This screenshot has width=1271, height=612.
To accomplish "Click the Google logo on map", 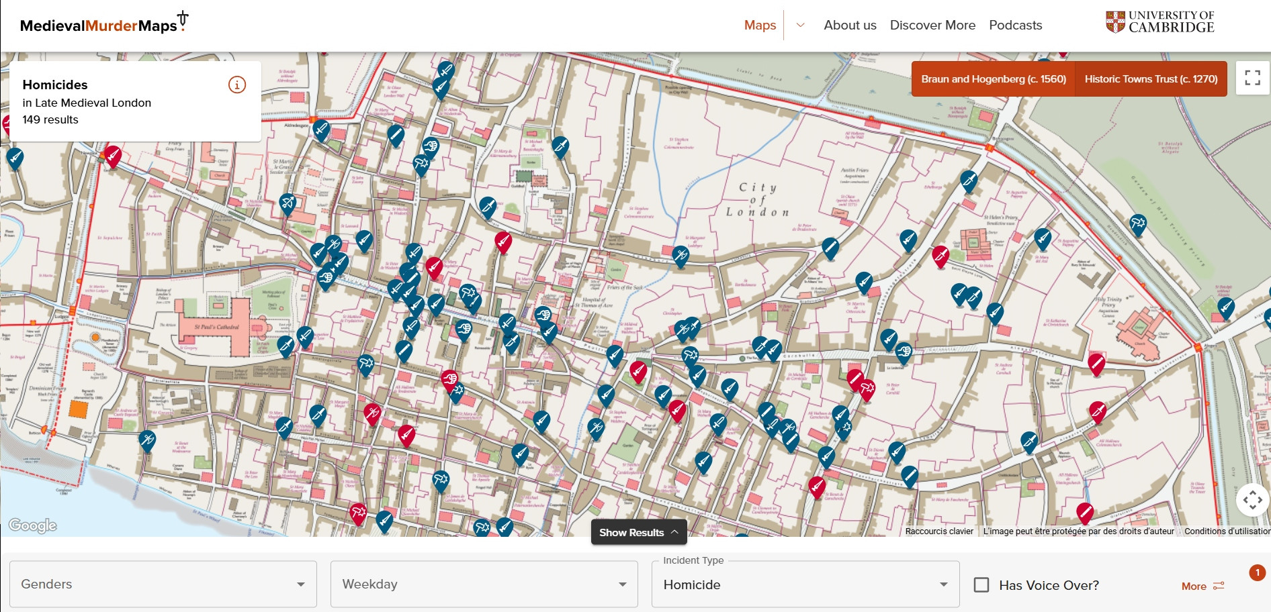I will pyautogui.click(x=32, y=525).
